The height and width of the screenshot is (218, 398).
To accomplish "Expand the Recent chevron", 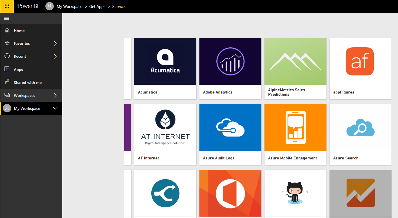I will pos(55,56).
